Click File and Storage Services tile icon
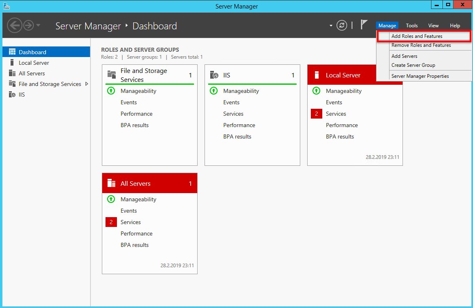Screen dimensions: 473x308 click(111, 74)
